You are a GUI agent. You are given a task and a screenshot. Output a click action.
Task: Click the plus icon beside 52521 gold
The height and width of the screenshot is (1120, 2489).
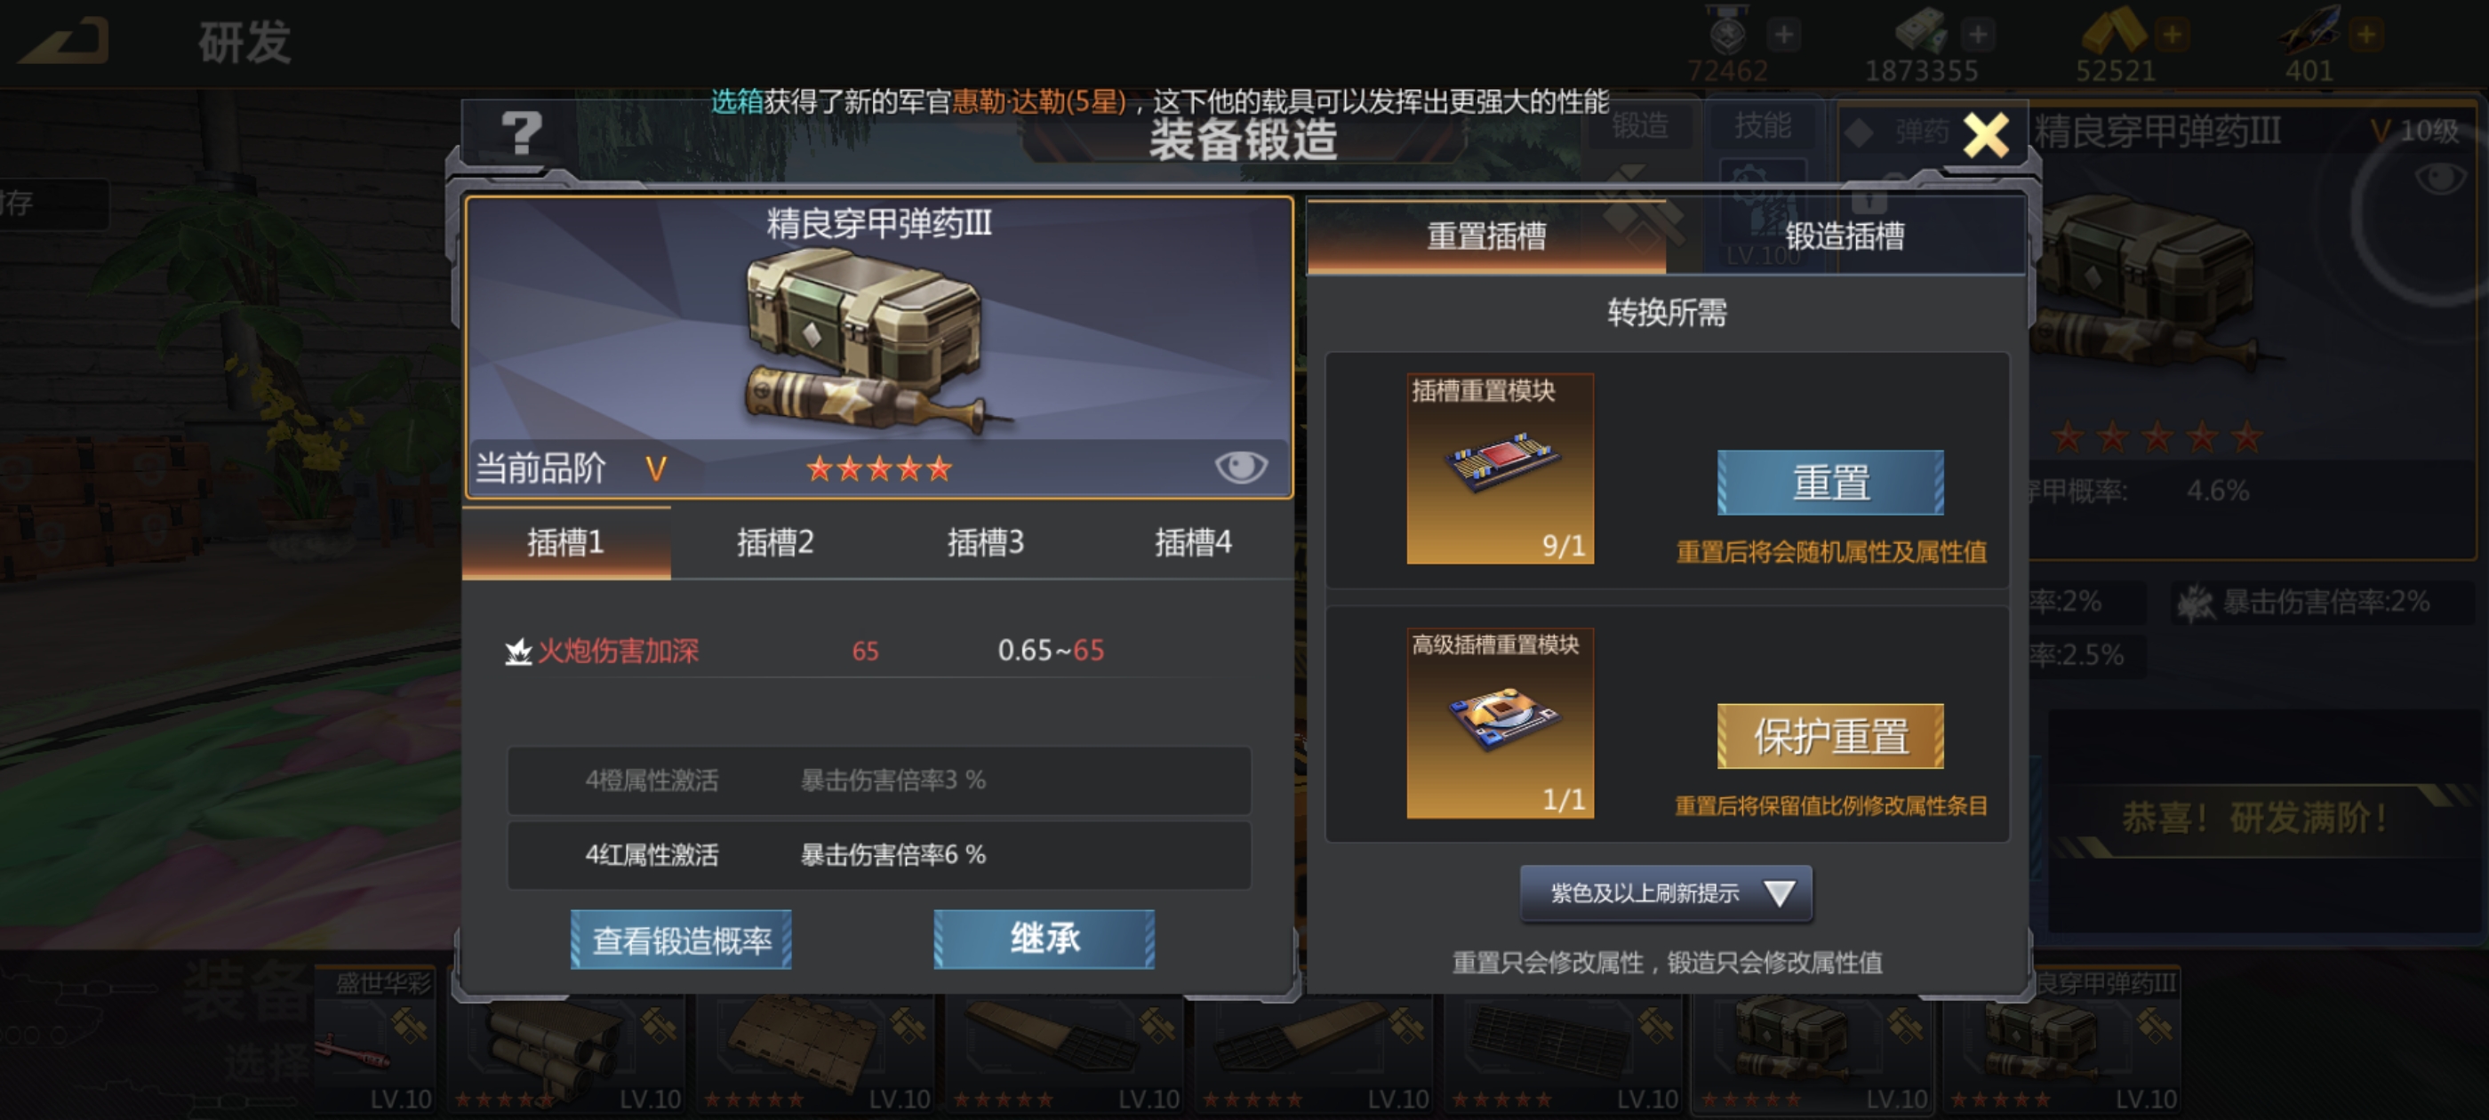2171,35
